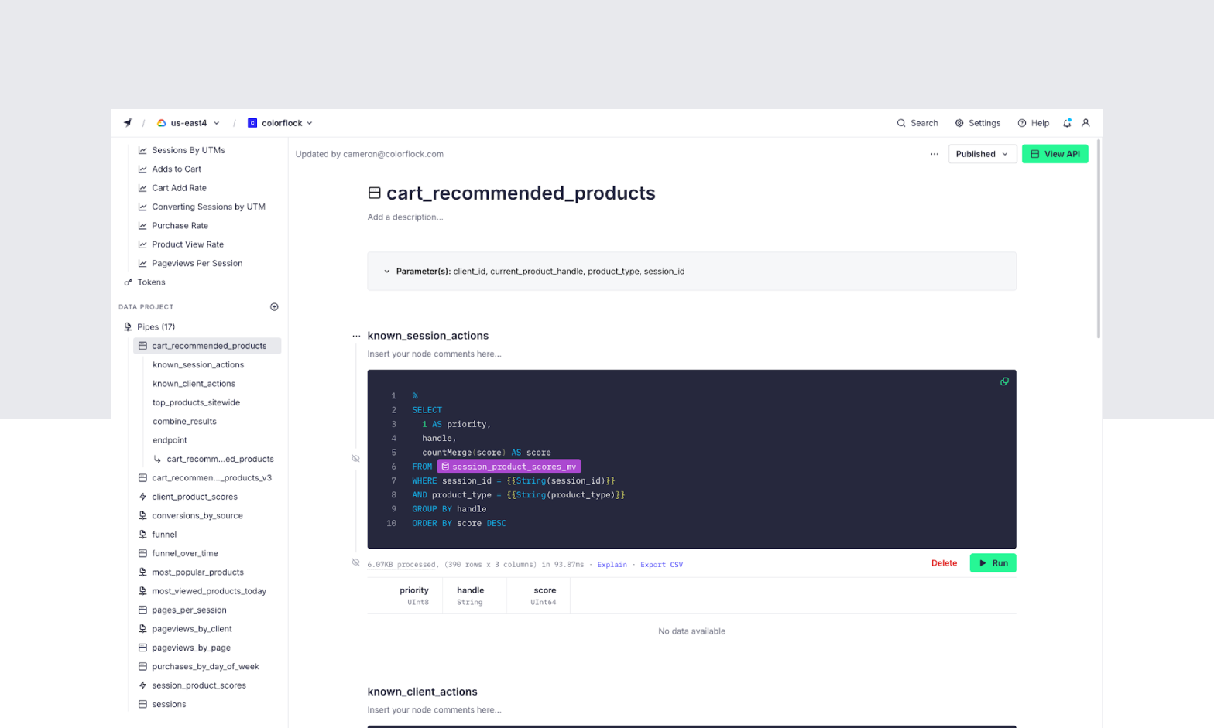The image size is (1214, 728).
Task: Open the Published status dropdown
Action: (982, 154)
